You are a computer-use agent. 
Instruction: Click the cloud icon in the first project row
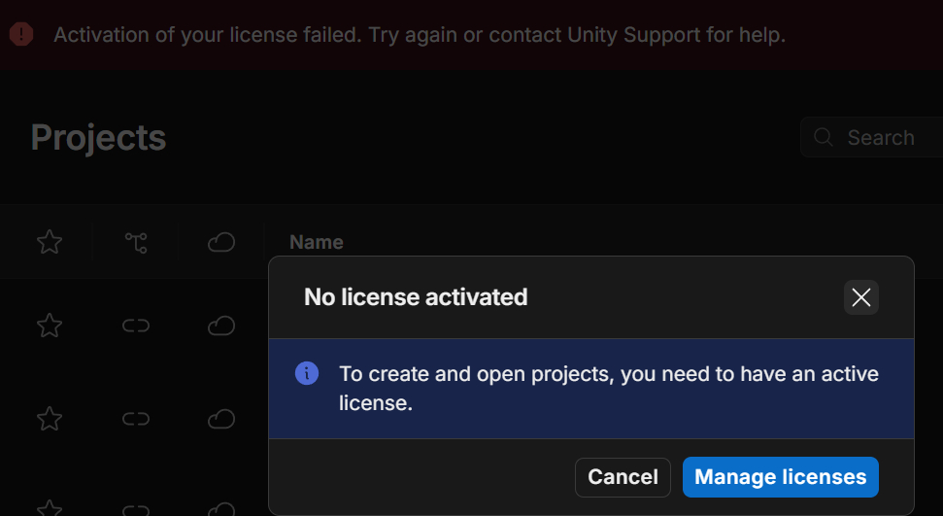221,326
